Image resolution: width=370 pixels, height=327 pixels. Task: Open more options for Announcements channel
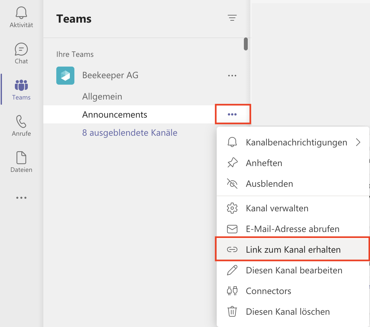232,114
